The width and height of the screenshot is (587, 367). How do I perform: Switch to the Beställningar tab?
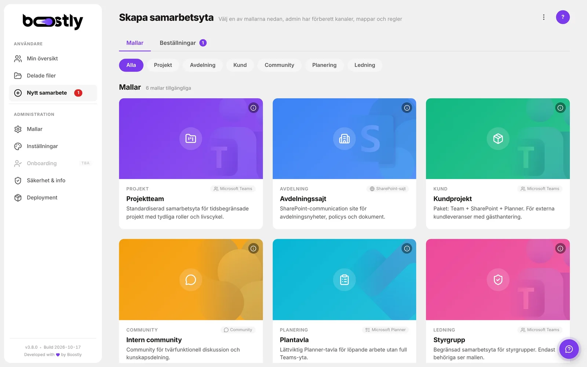[x=183, y=43]
